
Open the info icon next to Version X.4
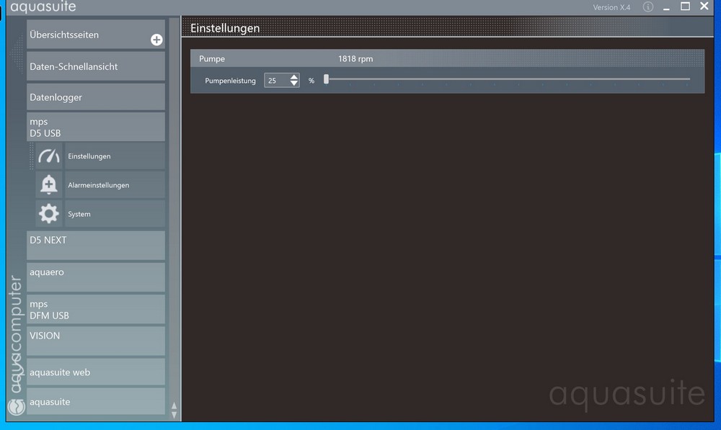click(648, 7)
